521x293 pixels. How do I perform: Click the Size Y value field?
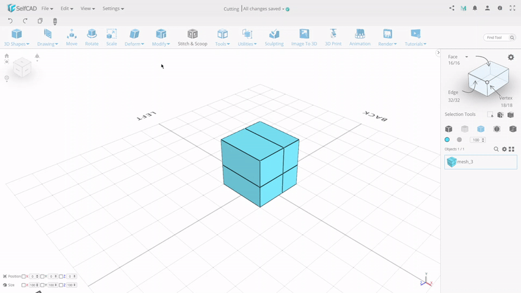click(x=53, y=285)
